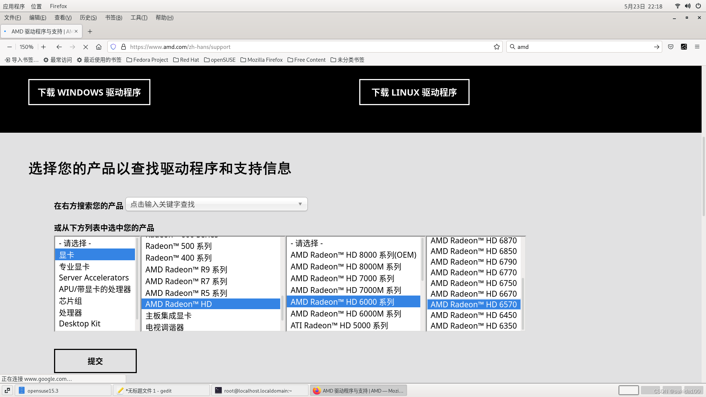The height and width of the screenshot is (397, 706).
Task: Select 主板集成显卡 option
Action: click(211, 316)
